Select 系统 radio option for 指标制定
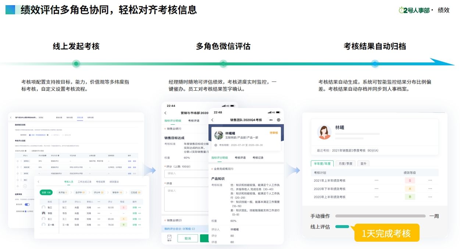This screenshot has height=249, width=460. click(30, 135)
